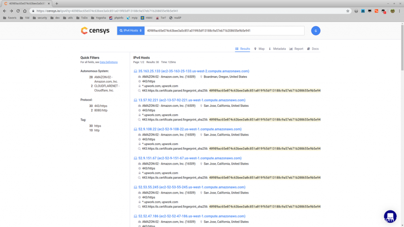Click the red extension icon in toolbar
The height and width of the screenshot is (227, 404).
click(x=376, y=11)
